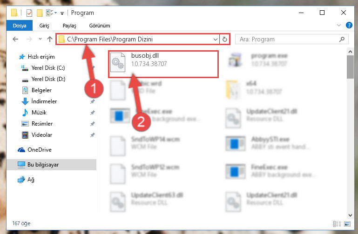Open Explorer help question mark
This screenshot has height=234, width=358.
tap(349, 25)
